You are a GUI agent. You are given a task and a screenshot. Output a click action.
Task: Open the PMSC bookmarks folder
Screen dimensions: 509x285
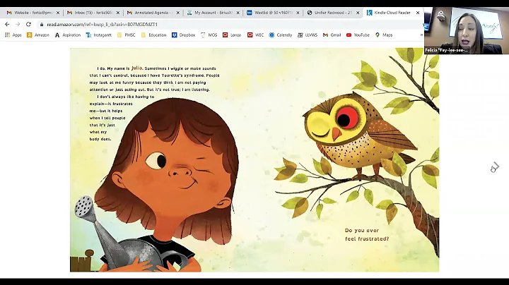[x=127, y=35]
